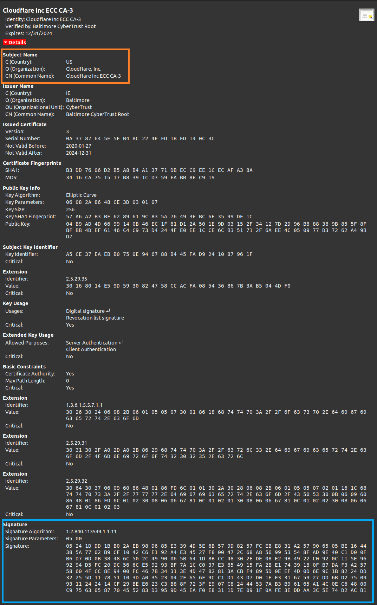This screenshot has height=605, width=377.
Task: Select the Subject Name heading
Action: coord(20,55)
